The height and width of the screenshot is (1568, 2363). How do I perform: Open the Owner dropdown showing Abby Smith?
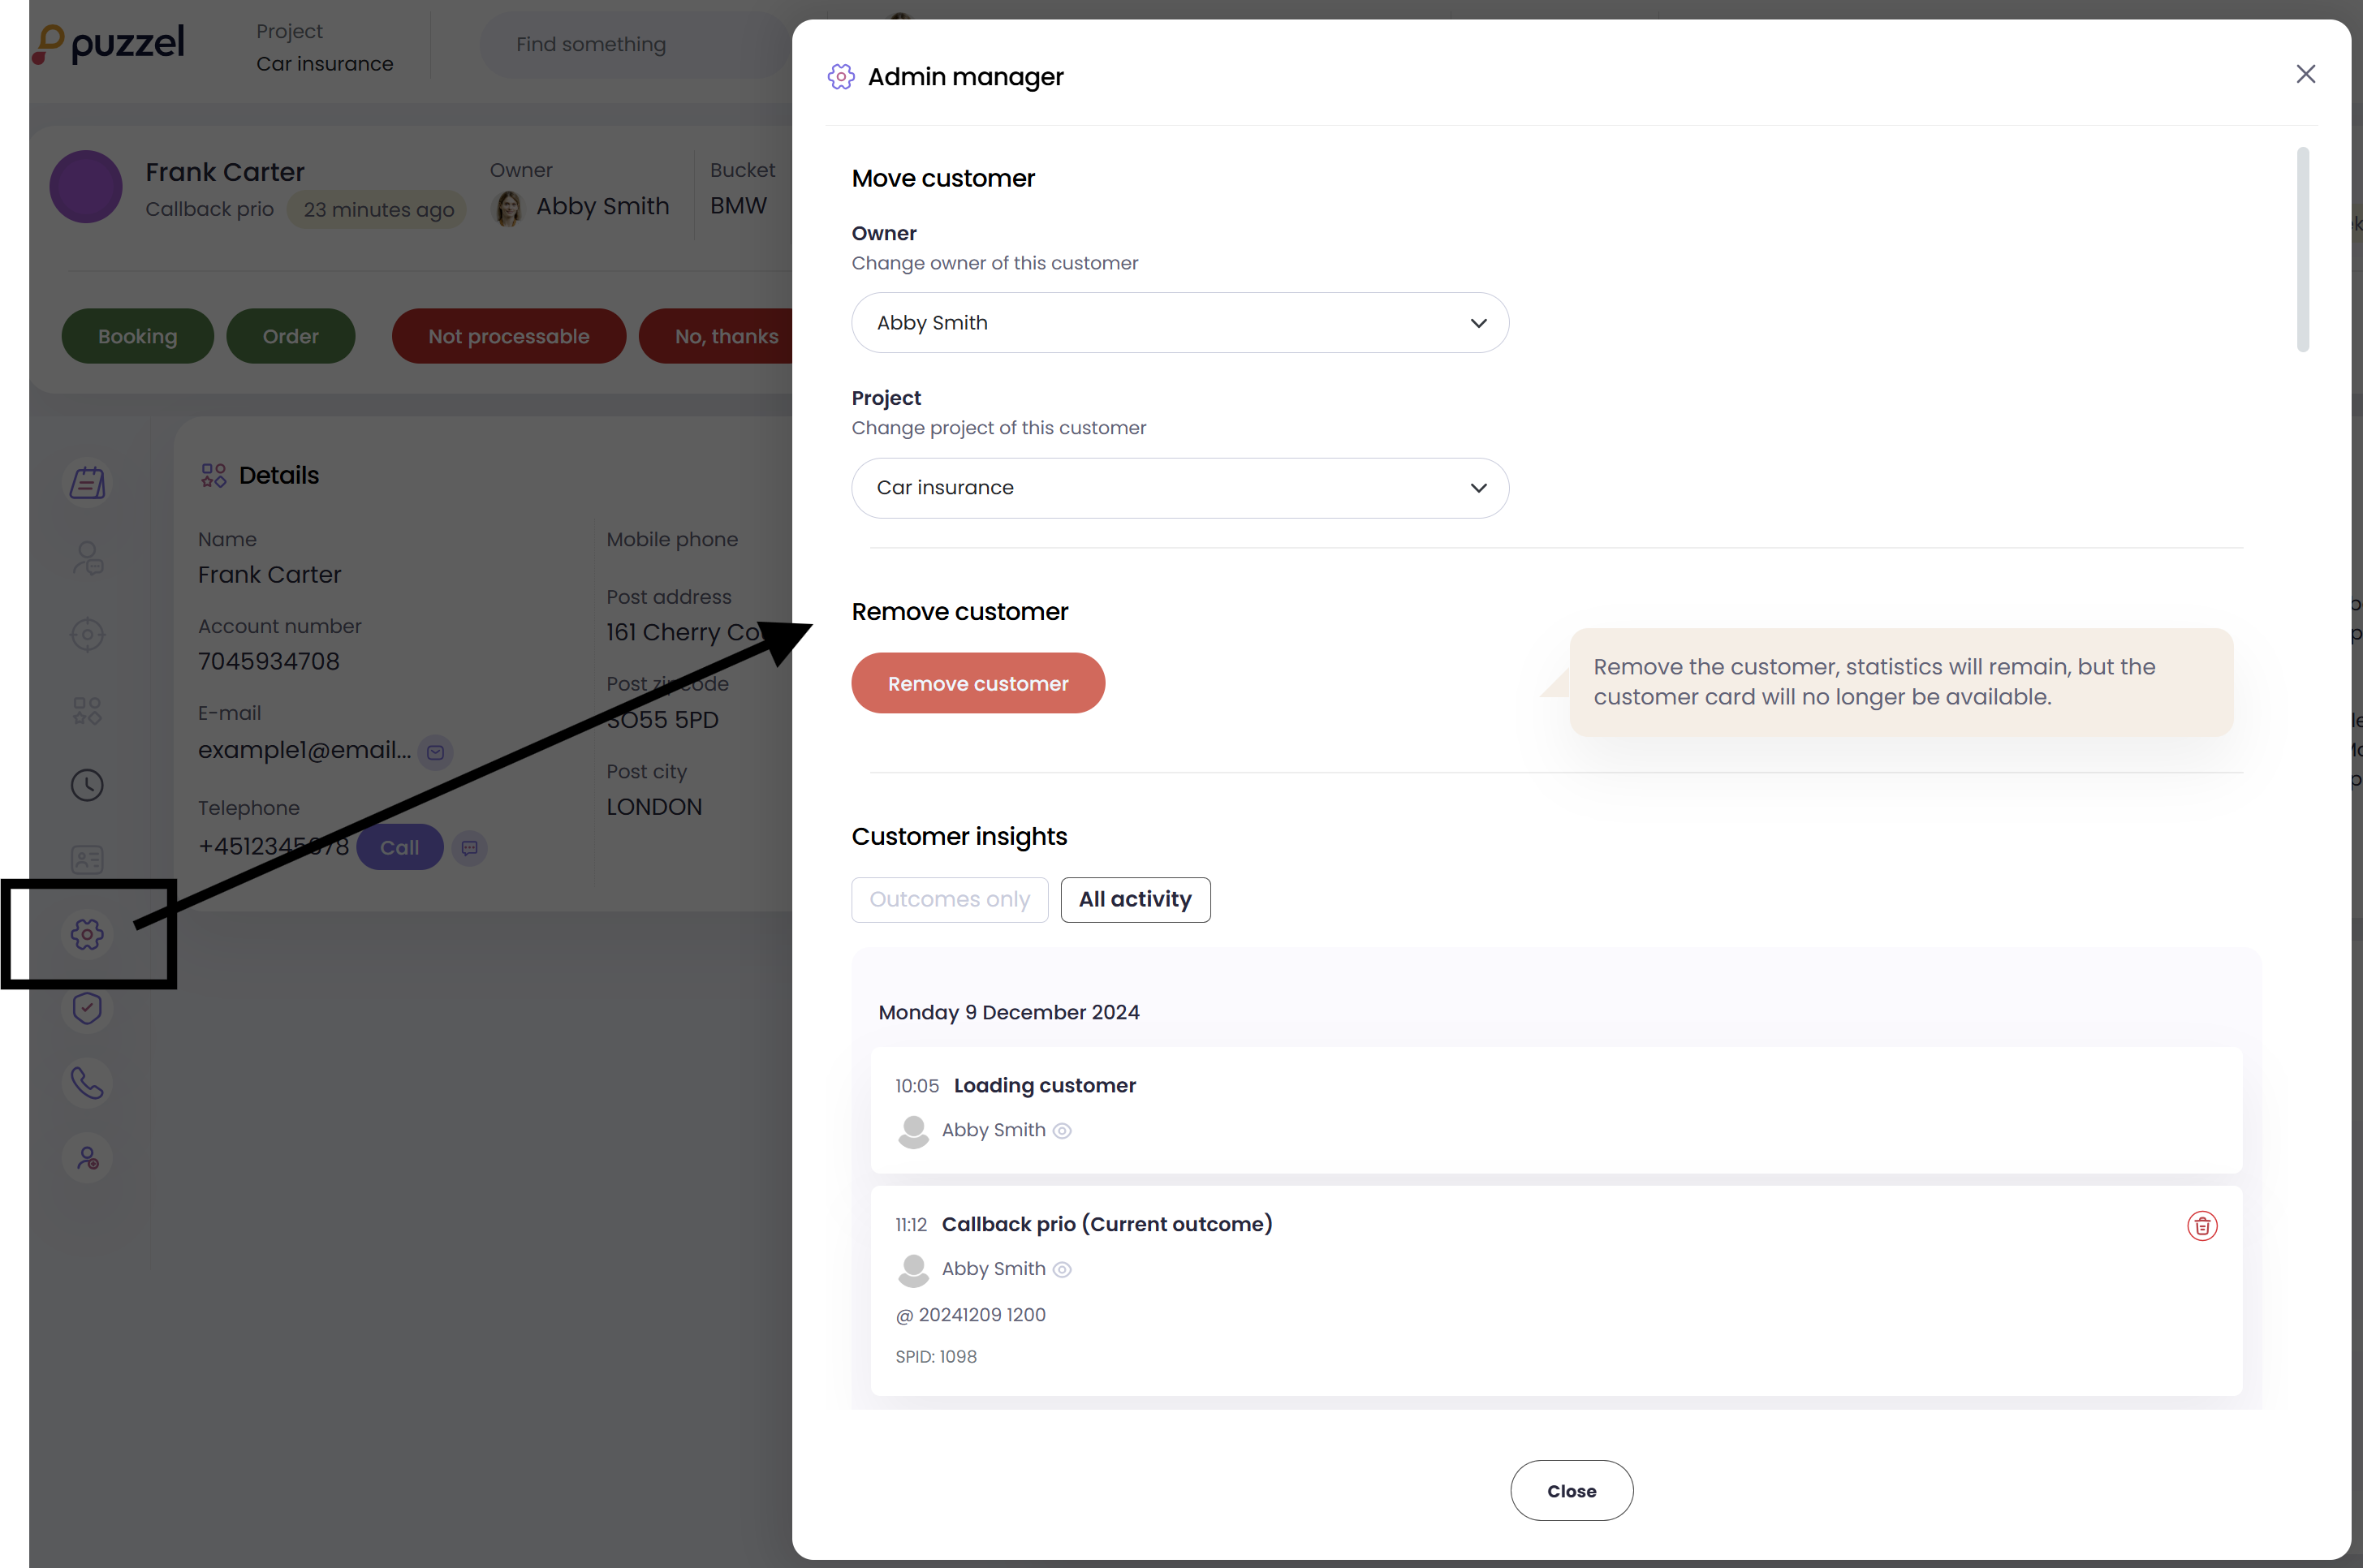[x=1179, y=323]
